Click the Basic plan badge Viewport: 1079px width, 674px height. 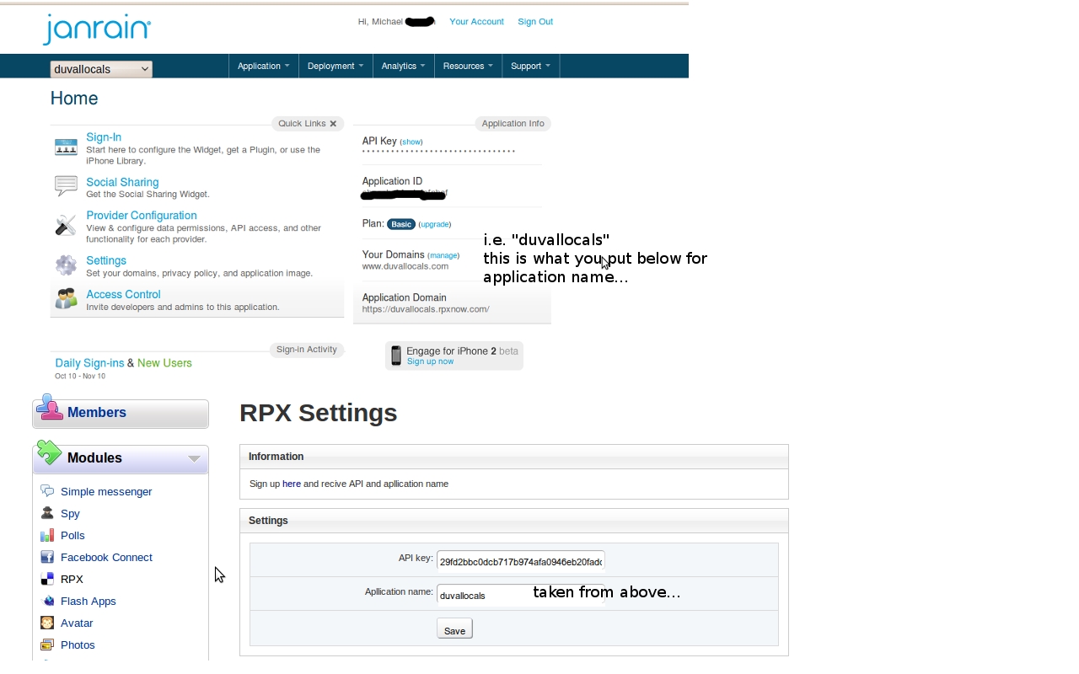click(x=401, y=224)
